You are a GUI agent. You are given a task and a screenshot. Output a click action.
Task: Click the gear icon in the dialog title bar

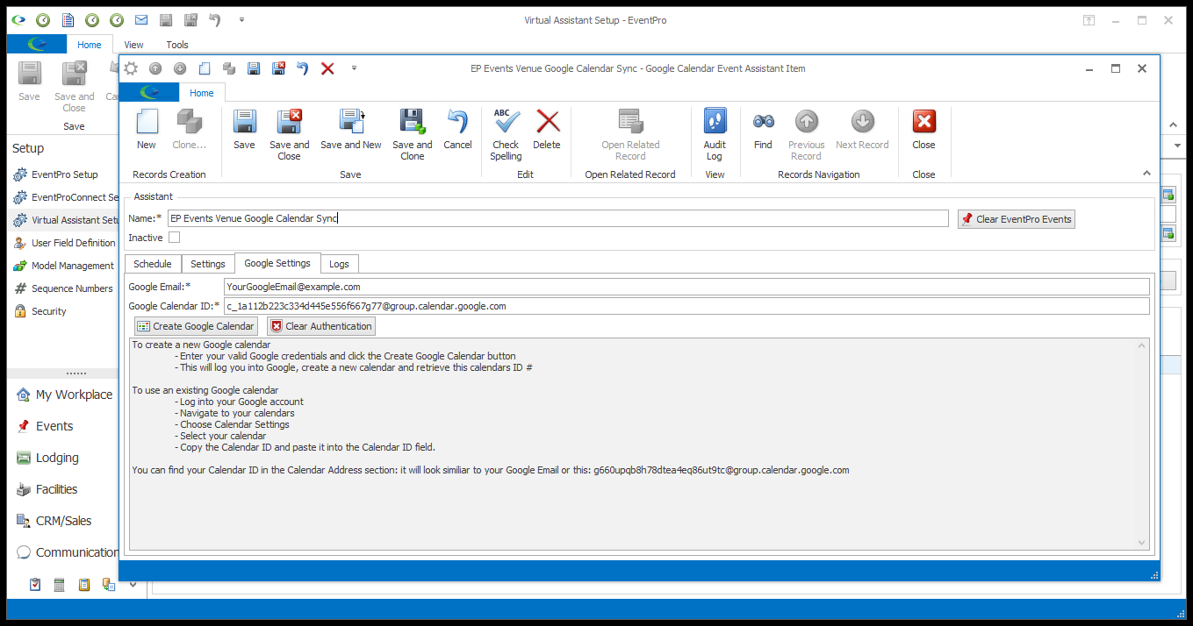coord(131,68)
